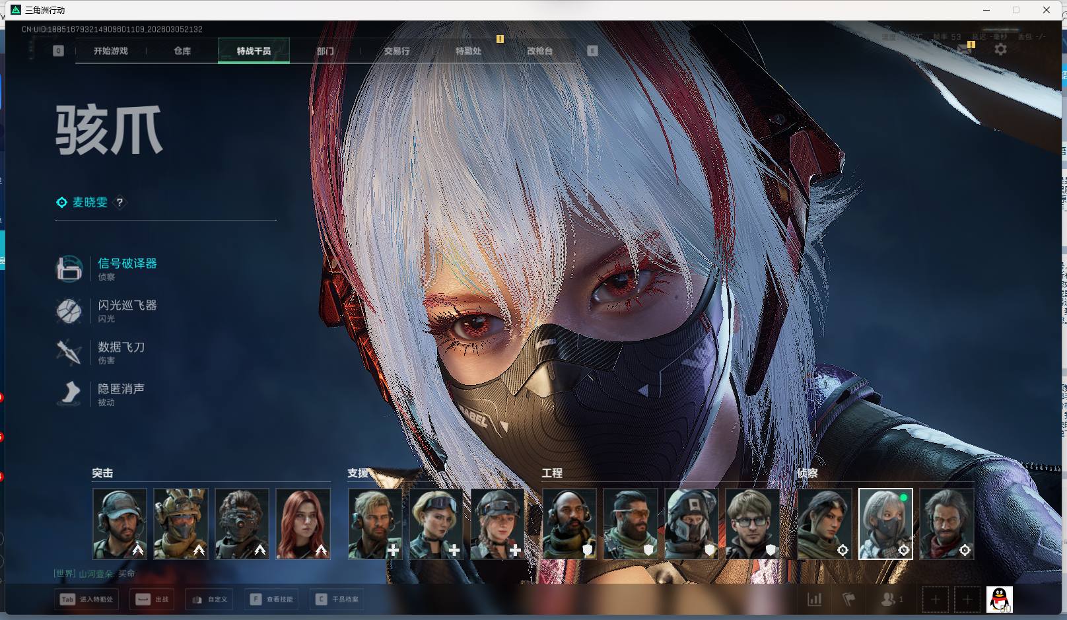Image resolution: width=1067 pixels, height=620 pixels.
Task: Click the 信号破译器 skill name
Action: [x=127, y=263]
